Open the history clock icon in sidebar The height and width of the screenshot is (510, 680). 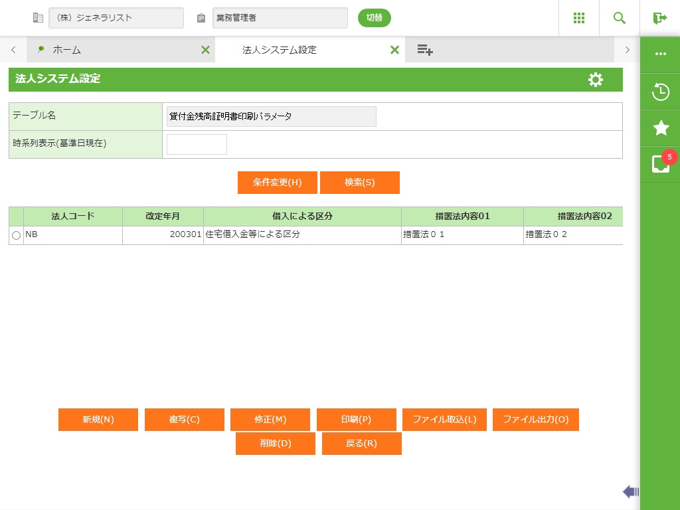tap(660, 92)
